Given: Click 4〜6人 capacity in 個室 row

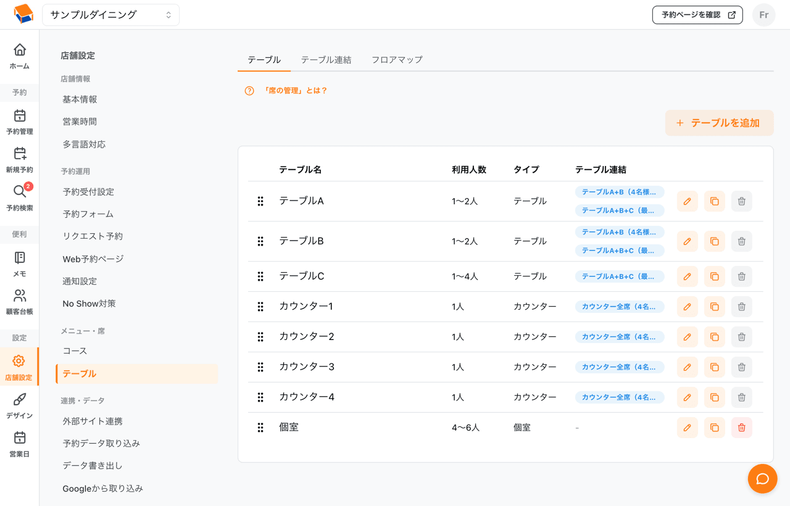Looking at the screenshot, I should click(x=465, y=428).
